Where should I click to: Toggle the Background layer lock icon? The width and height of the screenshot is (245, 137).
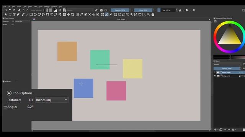tap(240, 76)
